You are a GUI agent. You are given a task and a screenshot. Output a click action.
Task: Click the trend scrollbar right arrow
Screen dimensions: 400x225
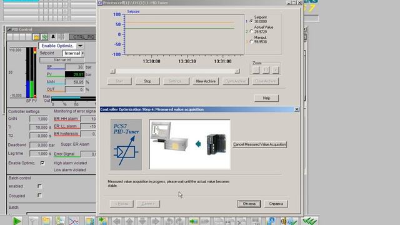(237, 71)
